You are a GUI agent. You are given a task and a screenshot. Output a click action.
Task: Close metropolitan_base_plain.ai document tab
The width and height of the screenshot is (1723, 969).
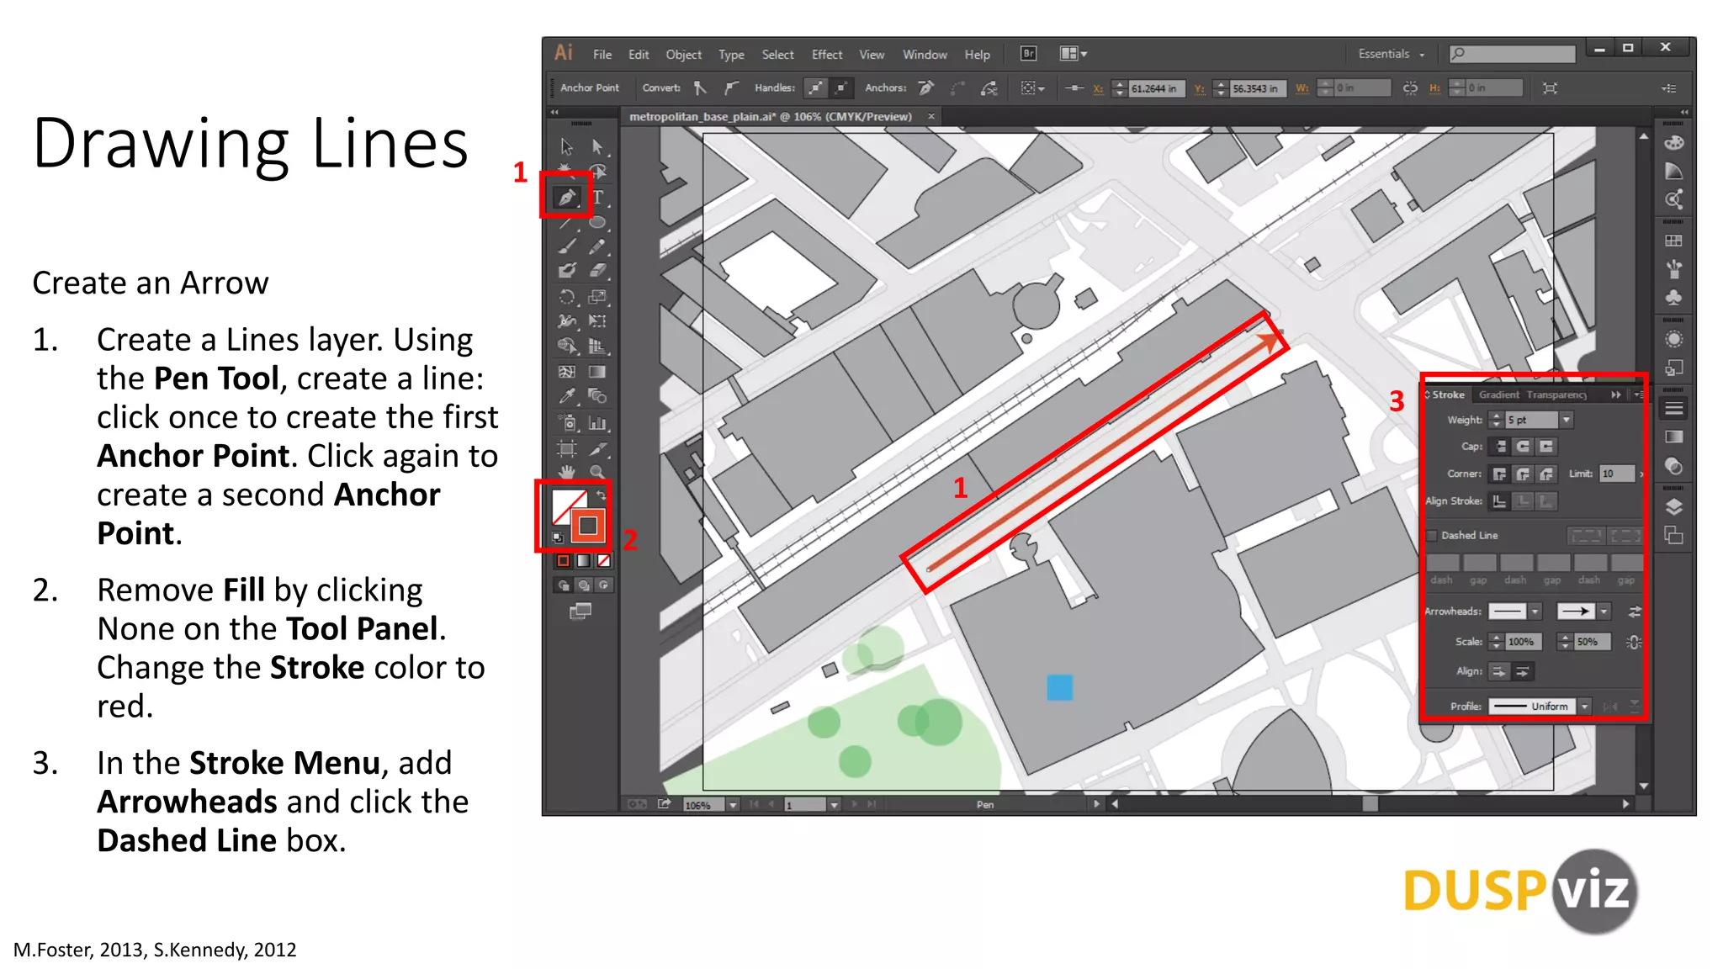[931, 117]
